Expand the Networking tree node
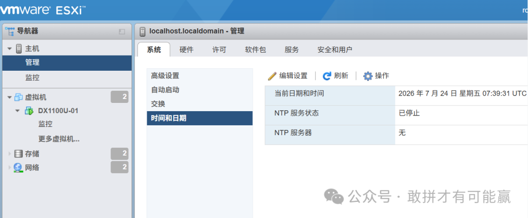The width and height of the screenshot is (528, 218). (10, 168)
